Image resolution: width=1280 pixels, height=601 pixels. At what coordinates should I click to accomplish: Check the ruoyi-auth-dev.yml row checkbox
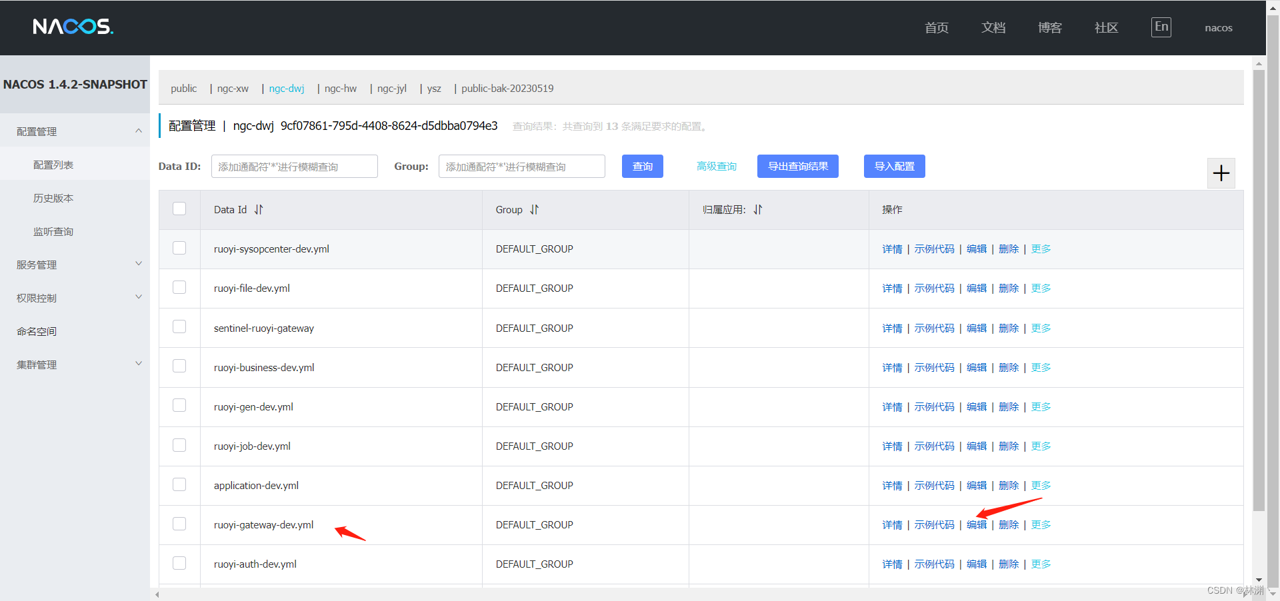(179, 563)
